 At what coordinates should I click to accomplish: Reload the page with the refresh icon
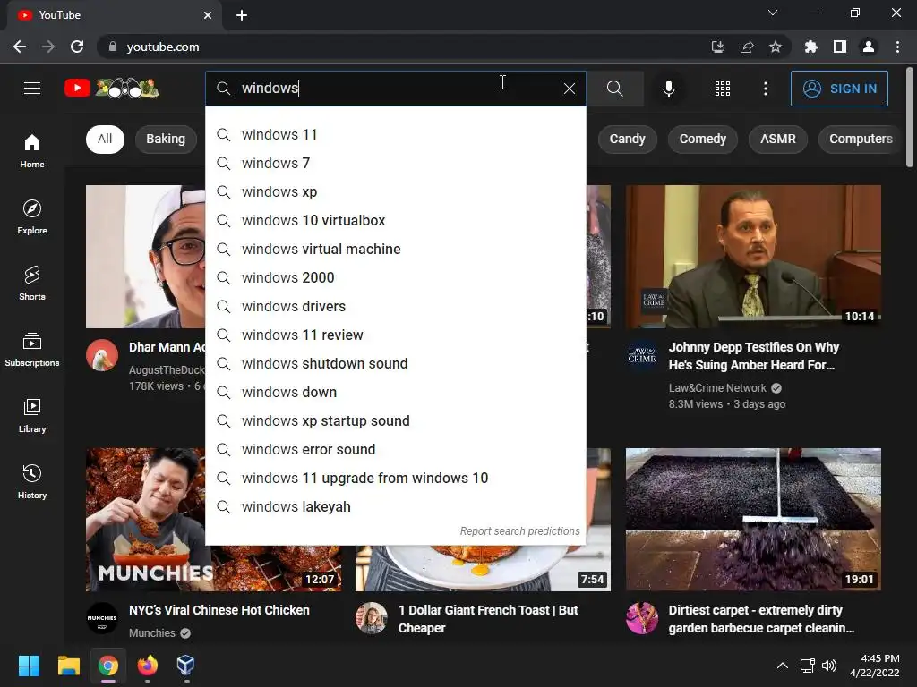(x=77, y=47)
